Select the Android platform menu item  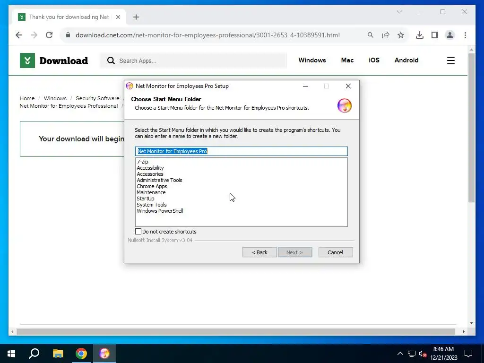tap(406, 60)
